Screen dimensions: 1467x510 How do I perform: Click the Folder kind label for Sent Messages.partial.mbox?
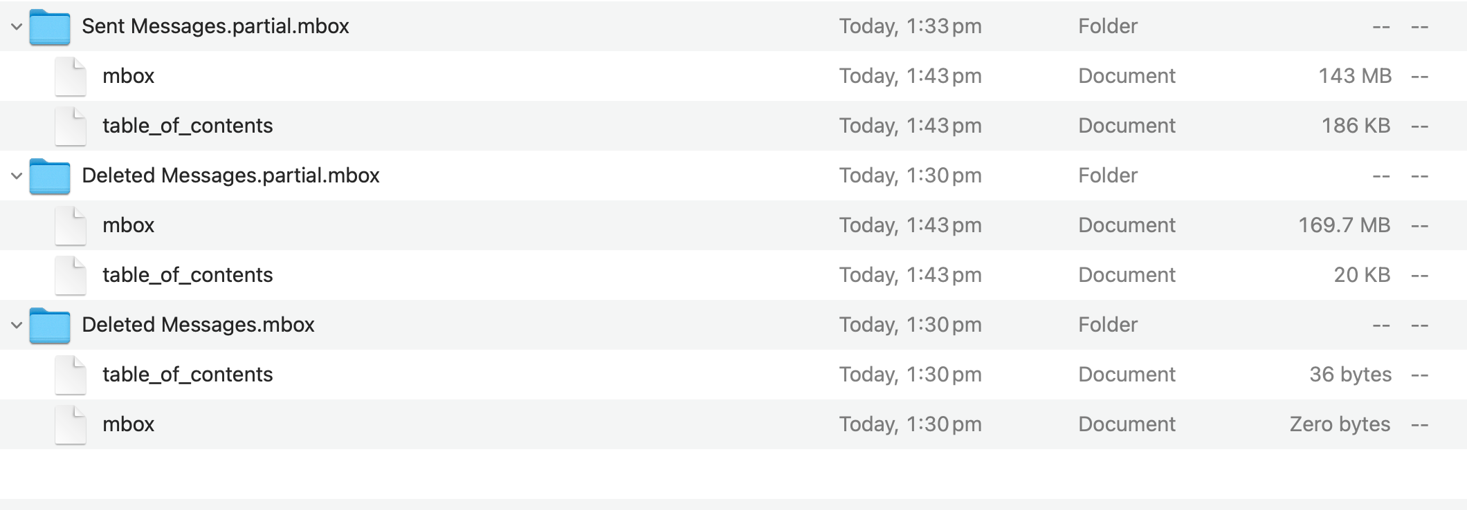[x=1107, y=26]
